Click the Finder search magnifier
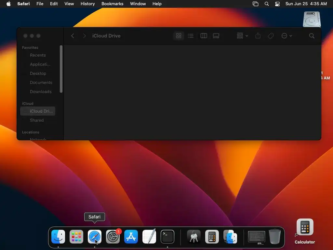 pyautogui.click(x=312, y=36)
